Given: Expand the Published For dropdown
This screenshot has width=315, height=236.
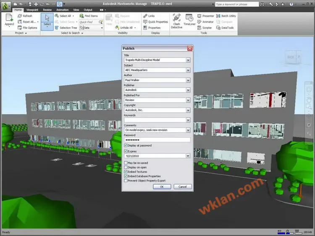Looking at the screenshot, I should [x=188, y=100].
